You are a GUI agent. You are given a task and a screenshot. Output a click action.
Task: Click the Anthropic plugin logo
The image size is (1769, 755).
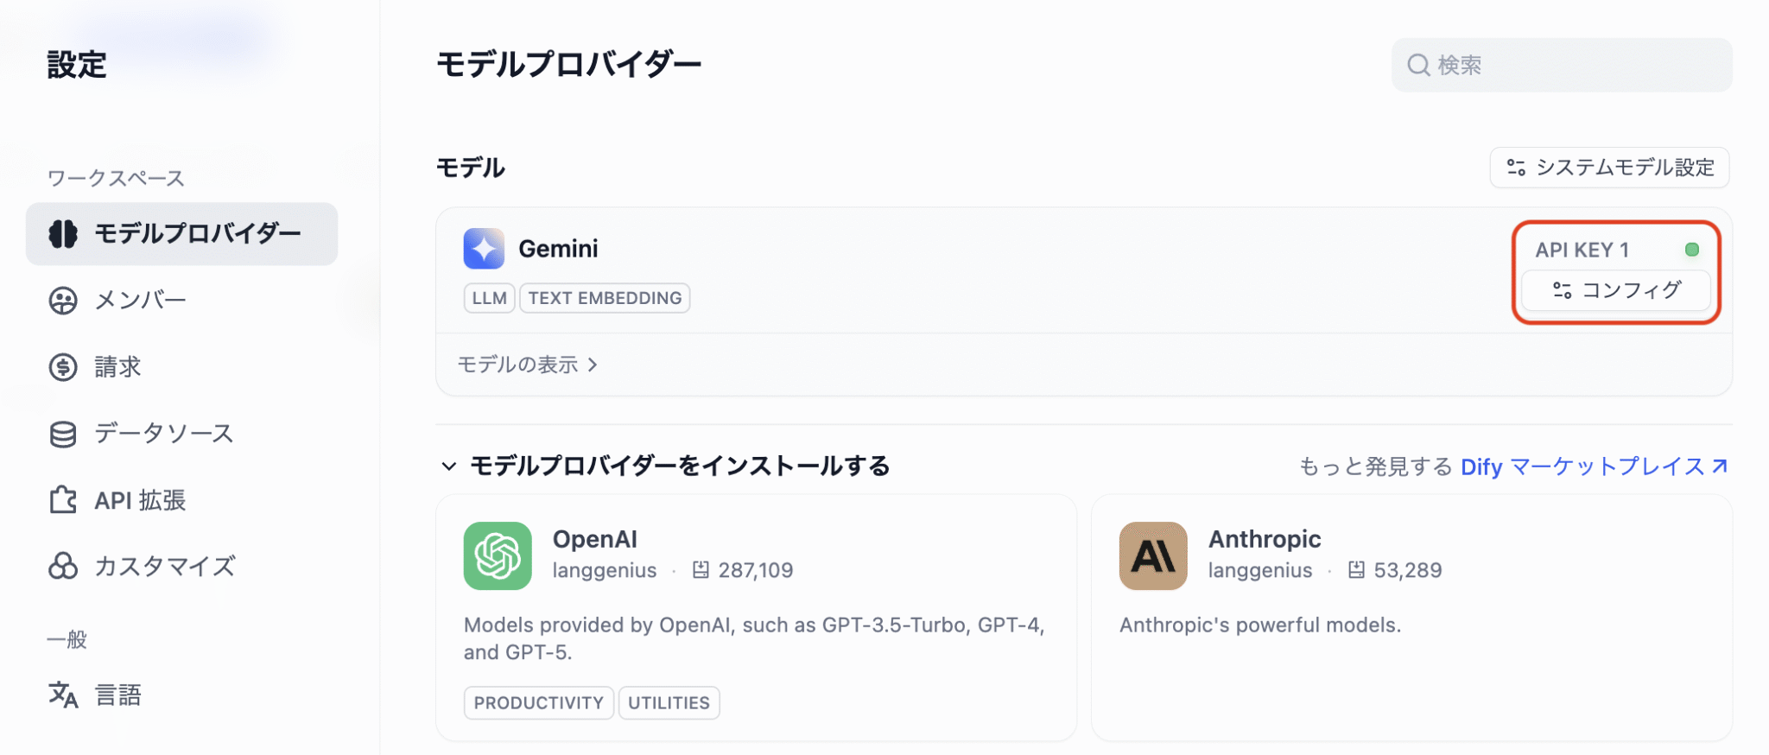[1152, 555]
